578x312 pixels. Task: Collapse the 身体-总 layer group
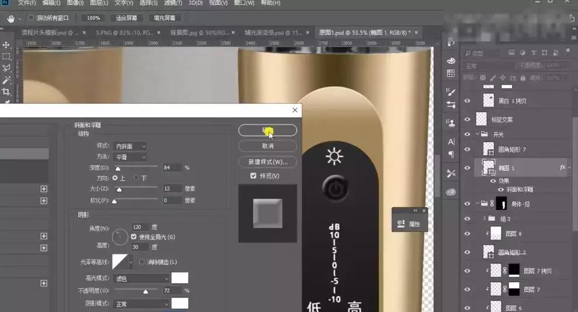click(478, 204)
